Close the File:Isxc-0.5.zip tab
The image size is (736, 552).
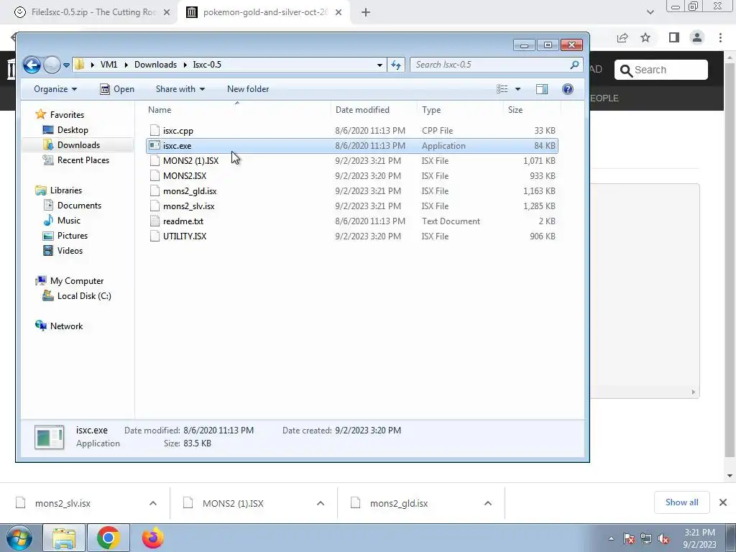coord(167,13)
